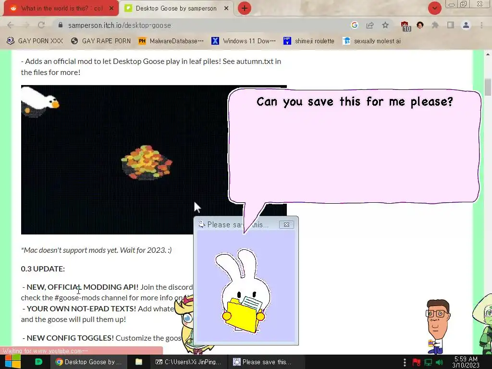The image size is (492, 369).
Task: Switch to 7-Zip C:\Users taskbar item
Action: pos(188,362)
